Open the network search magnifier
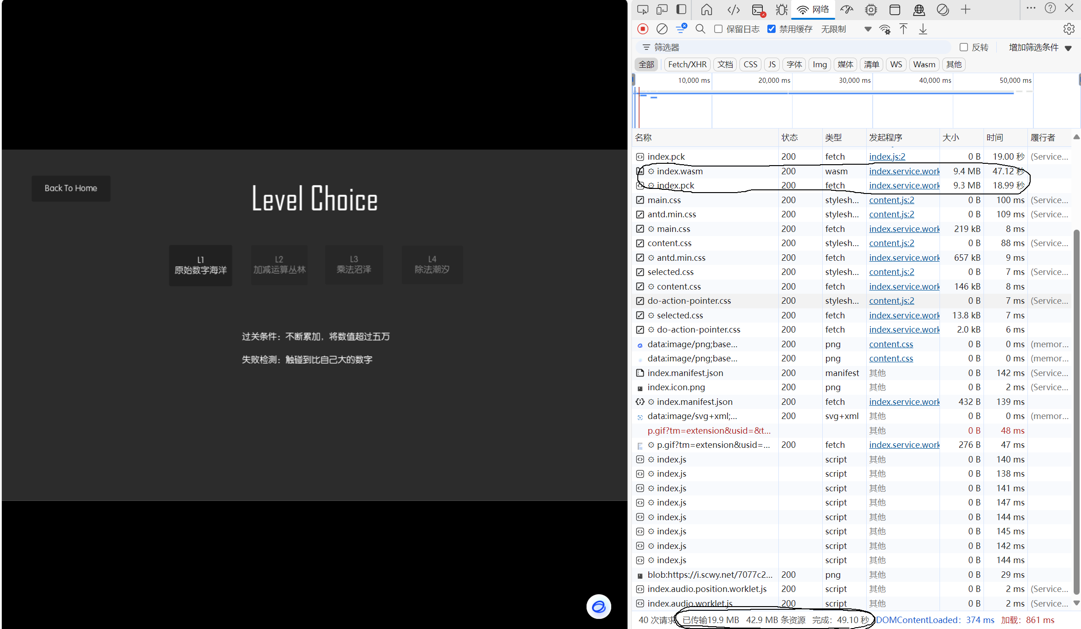Image resolution: width=1081 pixels, height=629 pixels. pos(700,29)
